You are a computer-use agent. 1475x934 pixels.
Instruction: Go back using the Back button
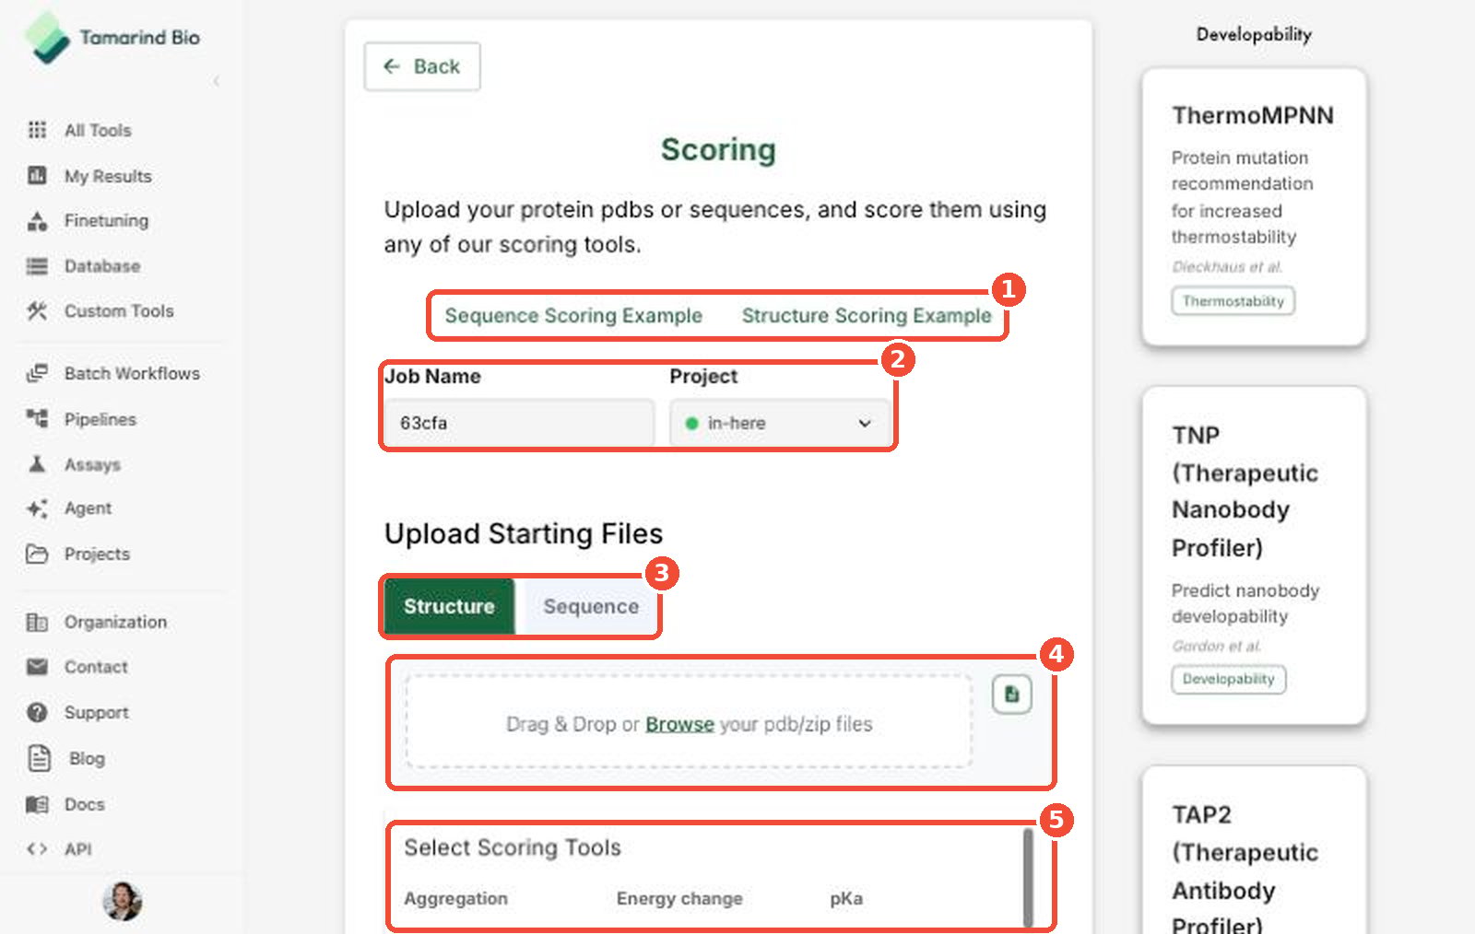(x=422, y=66)
